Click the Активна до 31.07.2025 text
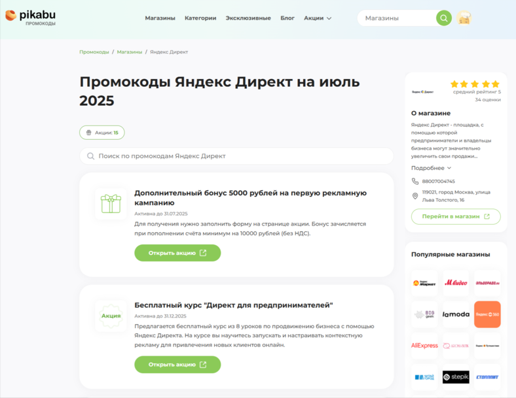516x398 pixels. pyautogui.click(x=161, y=214)
